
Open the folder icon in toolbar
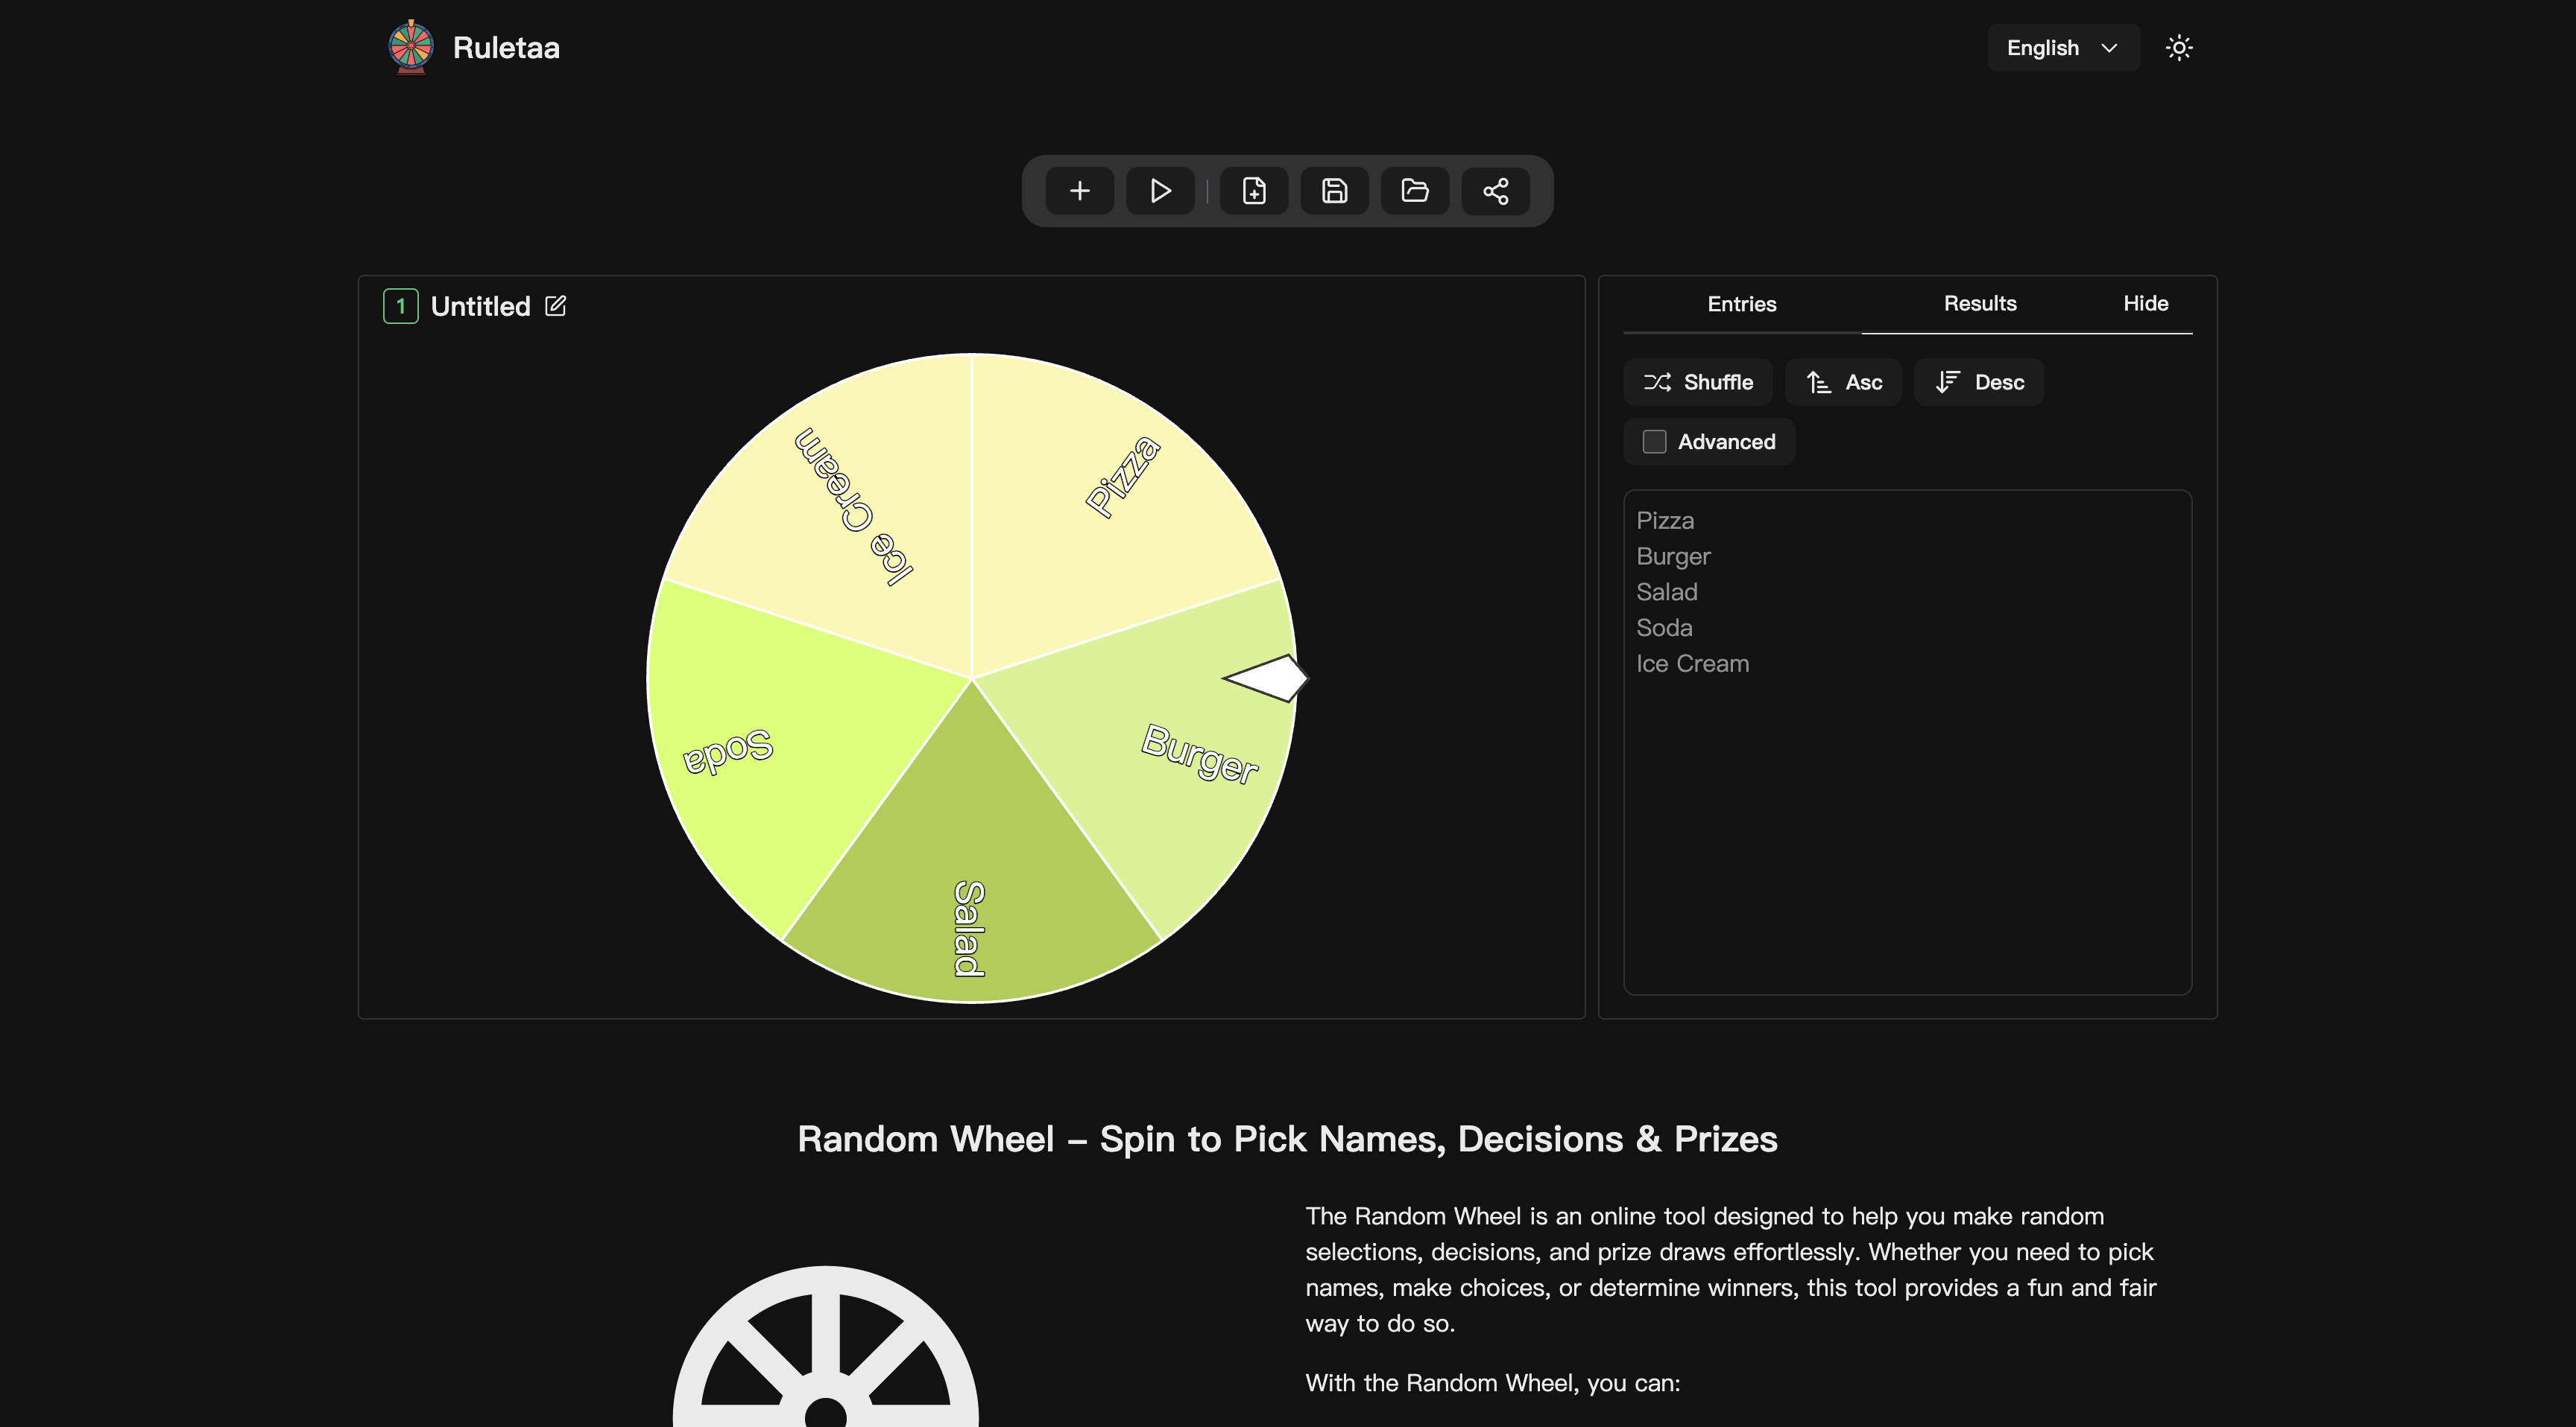(x=1414, y=191)
